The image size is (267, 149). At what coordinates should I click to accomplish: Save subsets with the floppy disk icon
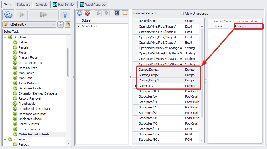click(117, 13)
